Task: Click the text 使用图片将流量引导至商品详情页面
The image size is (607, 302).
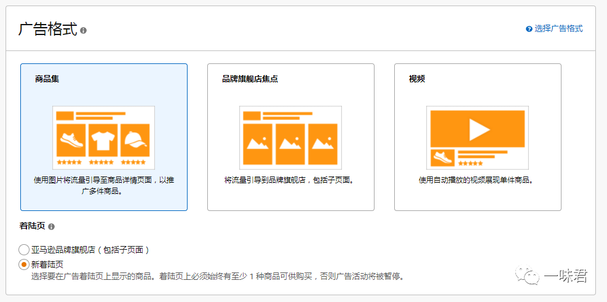Action: [94, 180]
